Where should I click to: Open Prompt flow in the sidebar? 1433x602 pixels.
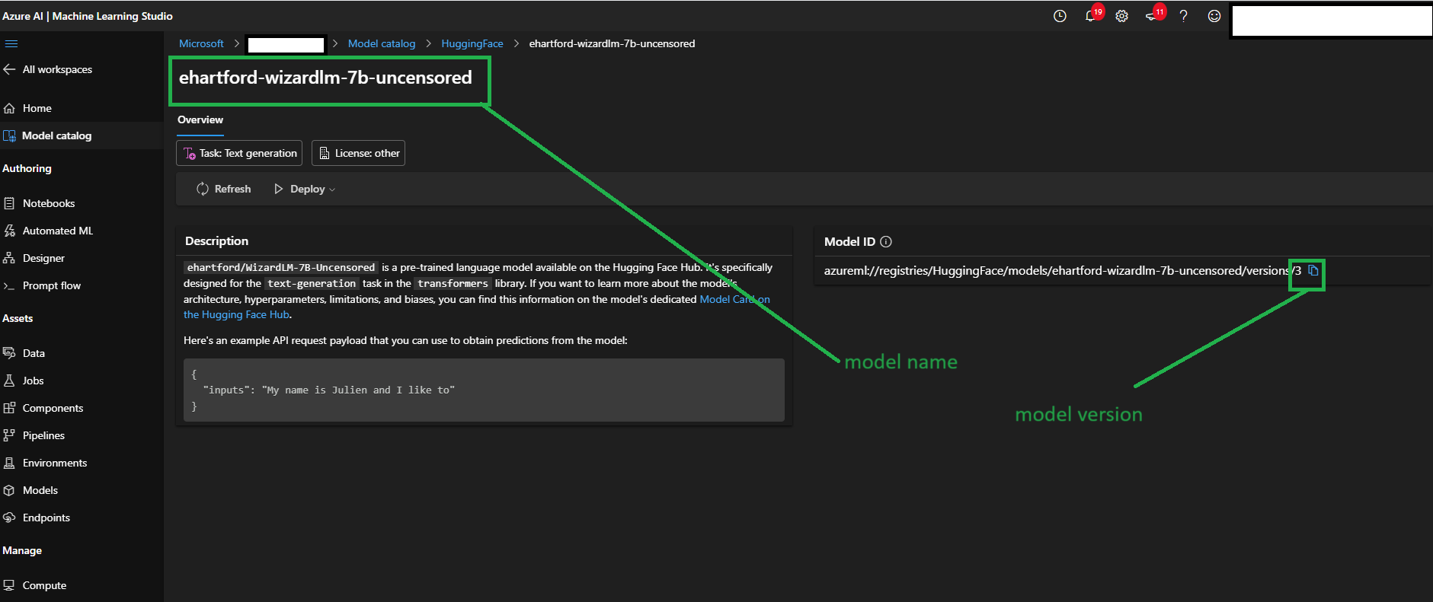[x=42, y=285]
